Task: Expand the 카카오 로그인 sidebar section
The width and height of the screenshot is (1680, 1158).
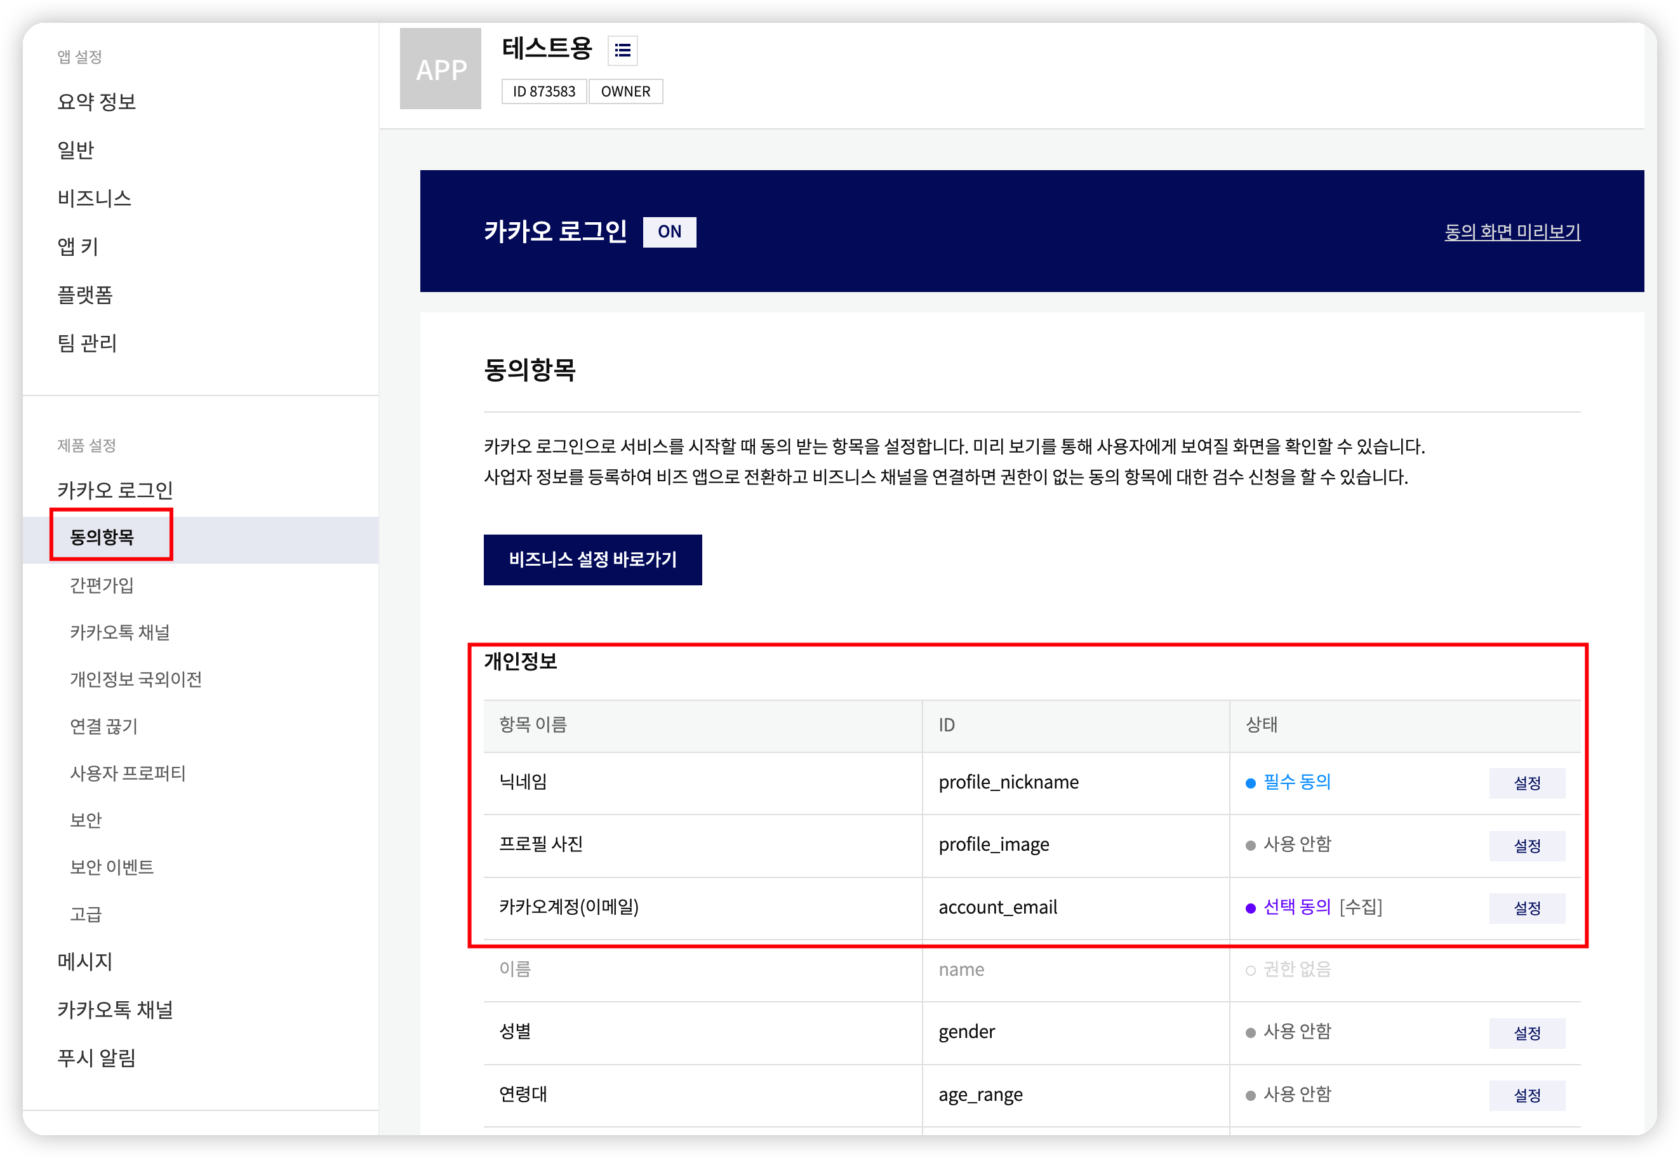Action: click(x=115, y=489)
